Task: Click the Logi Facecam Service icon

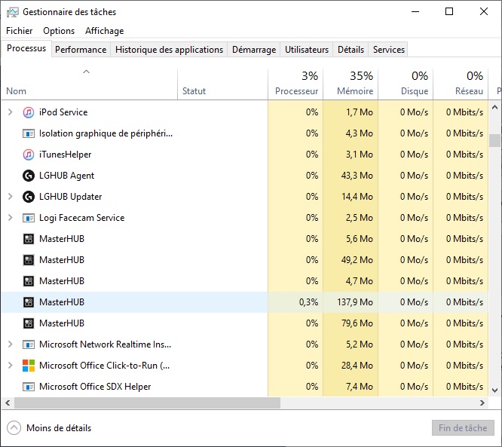Action: (x=29, y=218)
